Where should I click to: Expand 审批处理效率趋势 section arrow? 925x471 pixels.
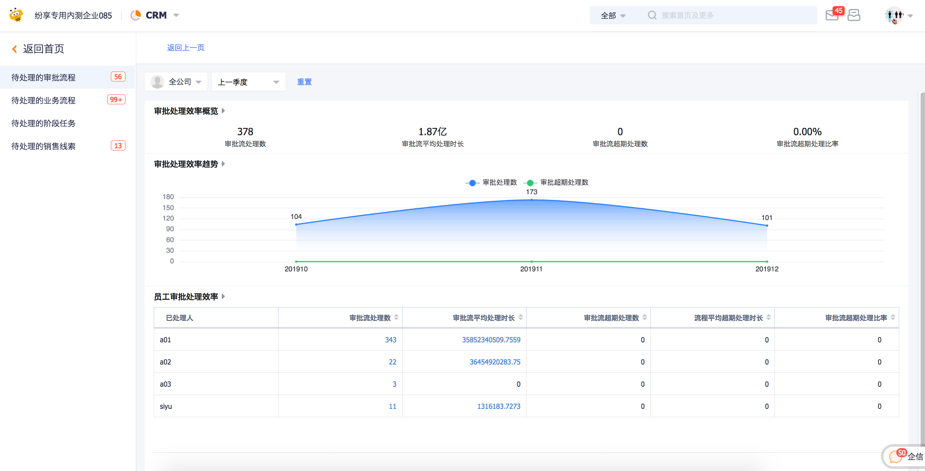tap(223, 164)
